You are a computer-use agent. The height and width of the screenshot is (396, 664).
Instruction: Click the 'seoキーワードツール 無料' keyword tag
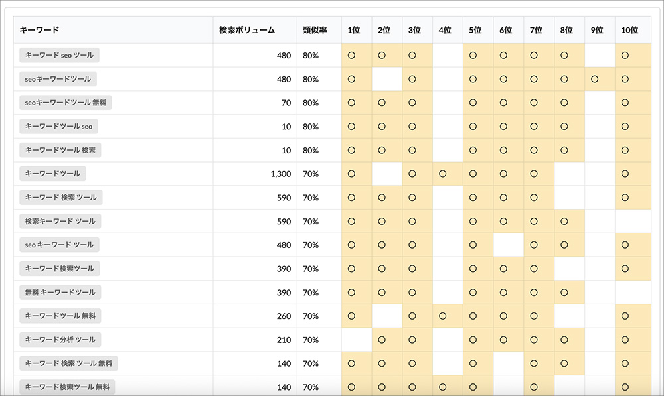pyautogui.click(x=66, y=103)
